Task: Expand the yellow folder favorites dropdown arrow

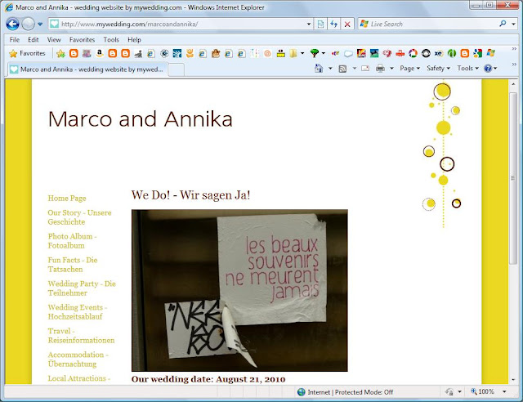Action: click(302, 53)
